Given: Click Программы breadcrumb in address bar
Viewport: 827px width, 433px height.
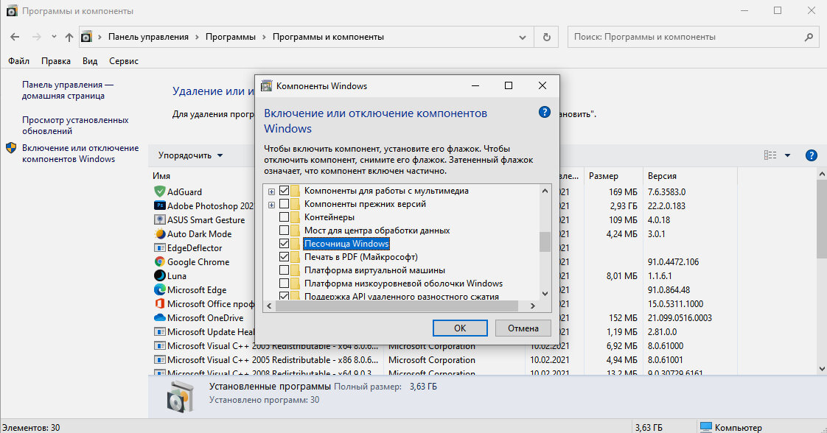Looking at the screenshot, I should click(231, 37).
